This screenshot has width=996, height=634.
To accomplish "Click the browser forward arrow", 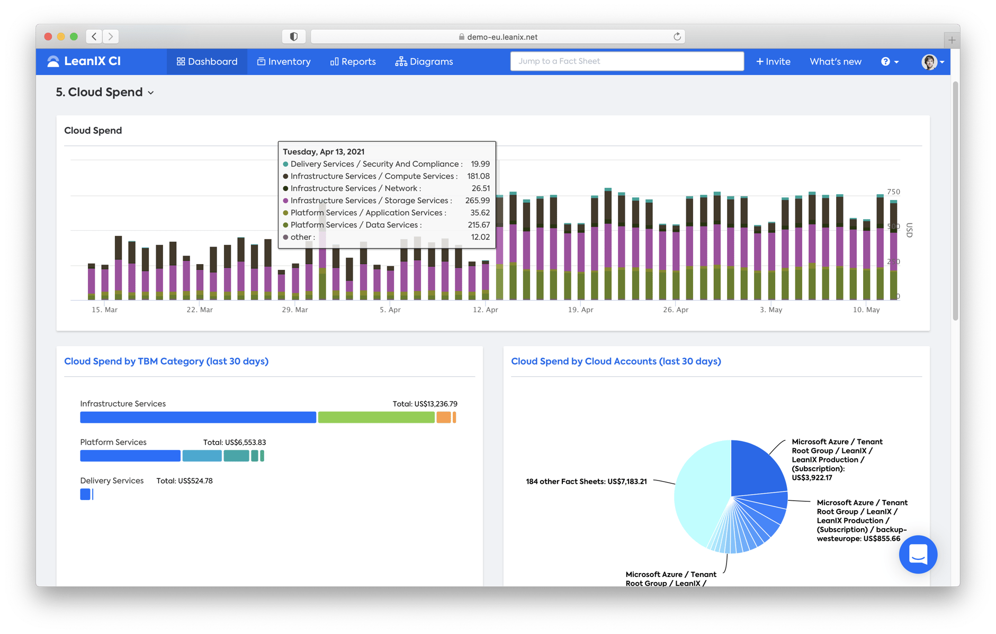I will pyautogui.click(x=111, y=36).
